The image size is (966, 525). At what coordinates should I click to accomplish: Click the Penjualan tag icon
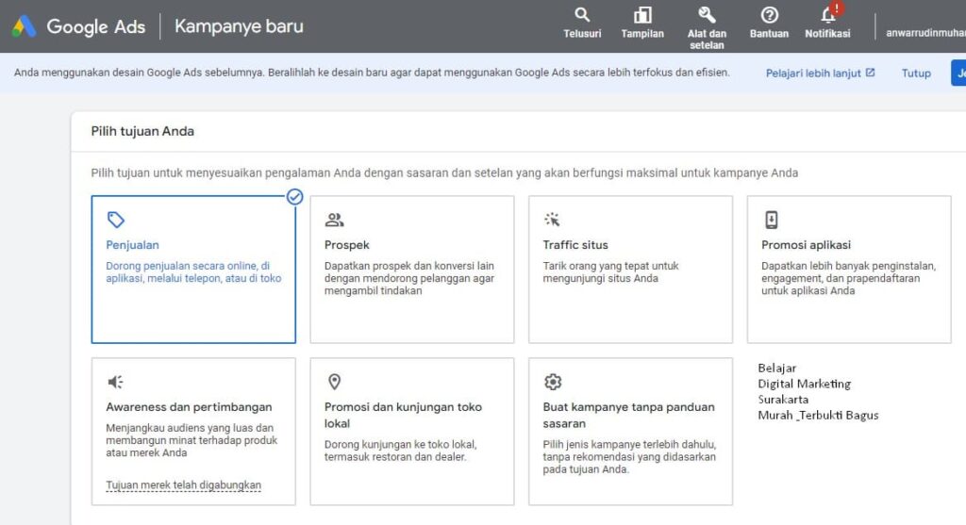pos(116,220)
